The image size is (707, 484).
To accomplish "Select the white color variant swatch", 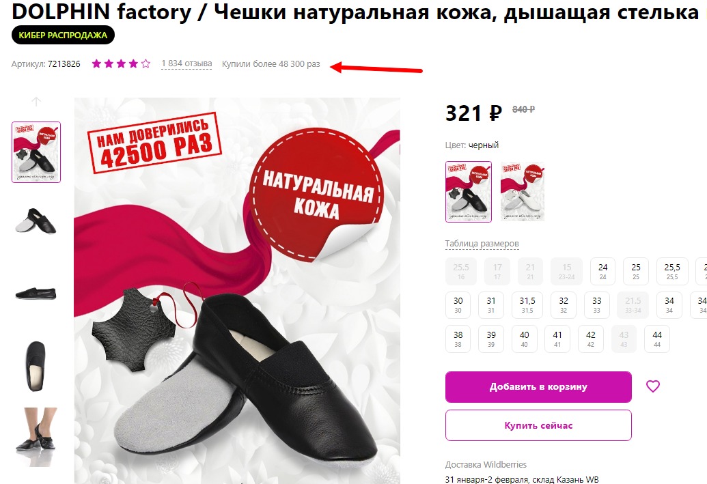I will pos(523,192).
